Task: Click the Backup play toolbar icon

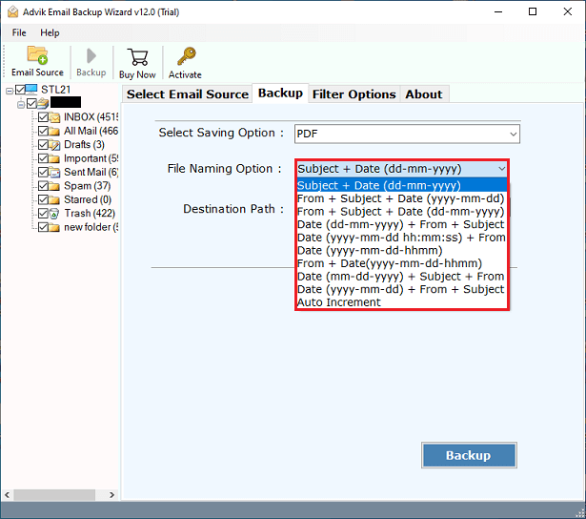Action: pyautogui.click(x=91, y=56)
